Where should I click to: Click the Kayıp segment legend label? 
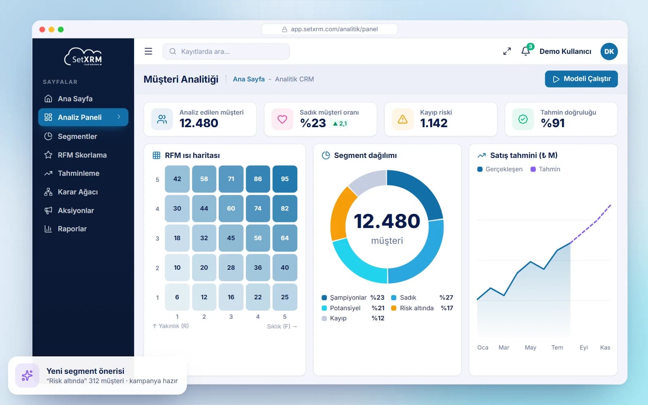tap(338, 318)
